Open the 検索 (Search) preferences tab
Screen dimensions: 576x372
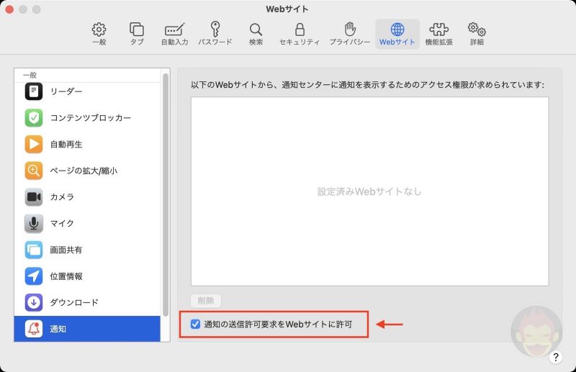(256, 34)
